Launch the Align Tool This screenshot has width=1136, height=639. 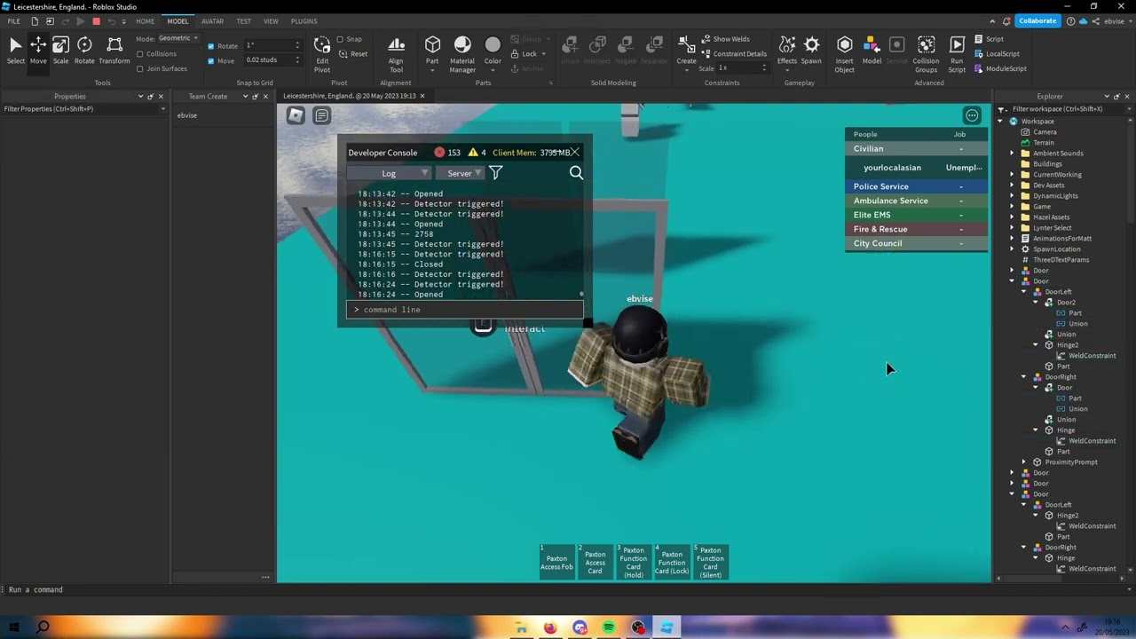pyautogui.click(x=396, y=53)
